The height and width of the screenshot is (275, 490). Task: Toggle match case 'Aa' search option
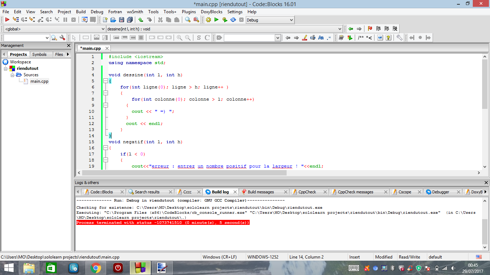click(321, 38)
